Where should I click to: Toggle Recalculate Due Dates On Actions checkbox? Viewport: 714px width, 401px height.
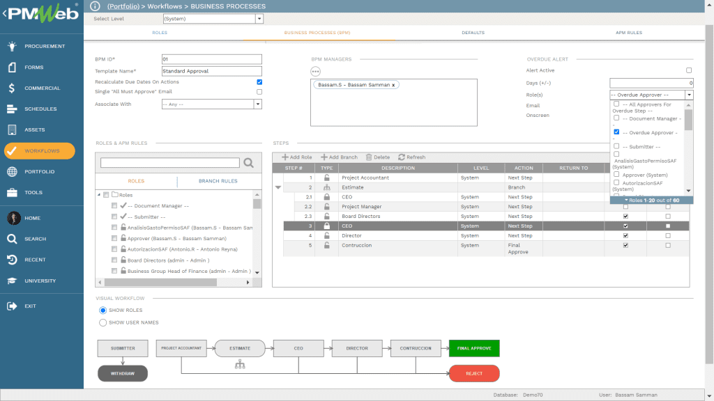click(259, 82)
